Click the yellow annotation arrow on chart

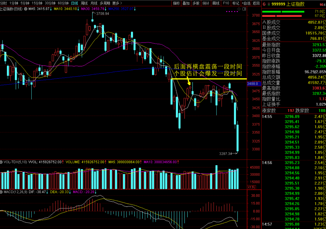coord(189,81)
